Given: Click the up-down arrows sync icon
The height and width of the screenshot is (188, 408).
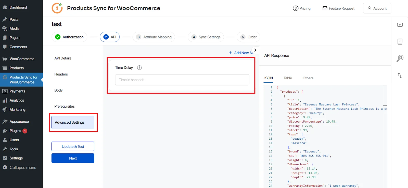Looking at the screenshot, I should (x=400, y=75).
